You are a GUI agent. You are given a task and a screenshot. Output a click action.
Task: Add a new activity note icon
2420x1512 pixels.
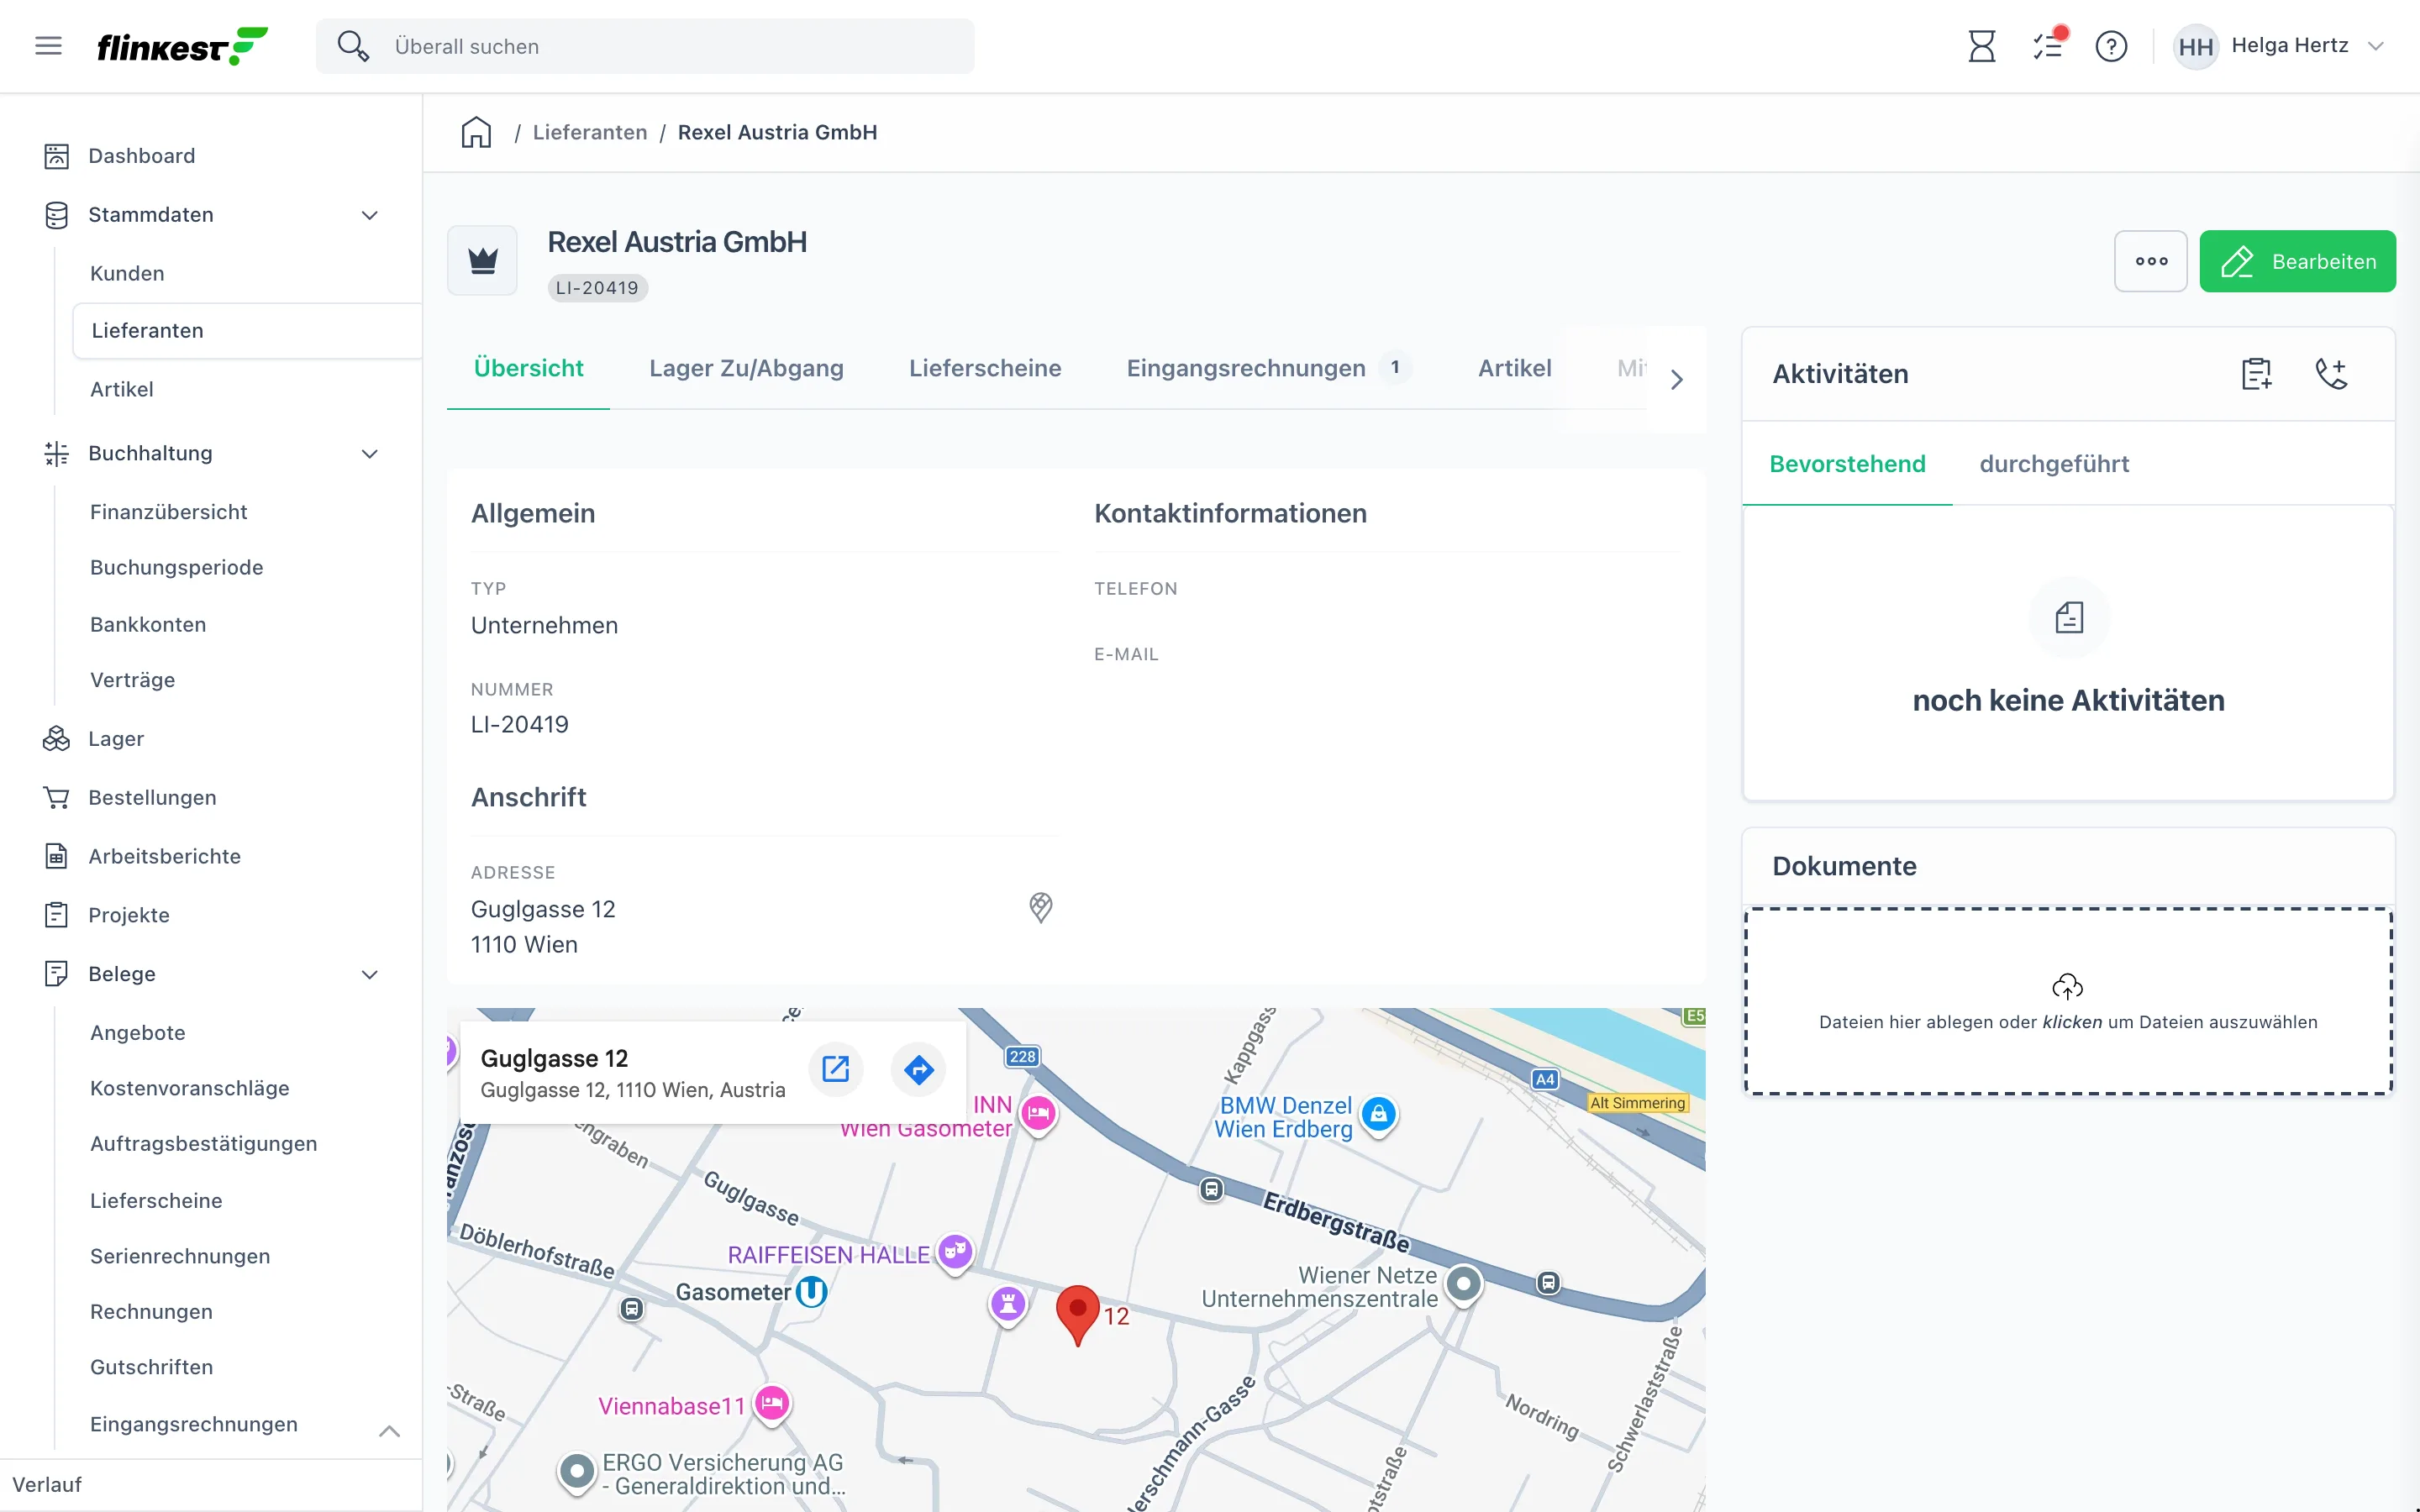2257,374
